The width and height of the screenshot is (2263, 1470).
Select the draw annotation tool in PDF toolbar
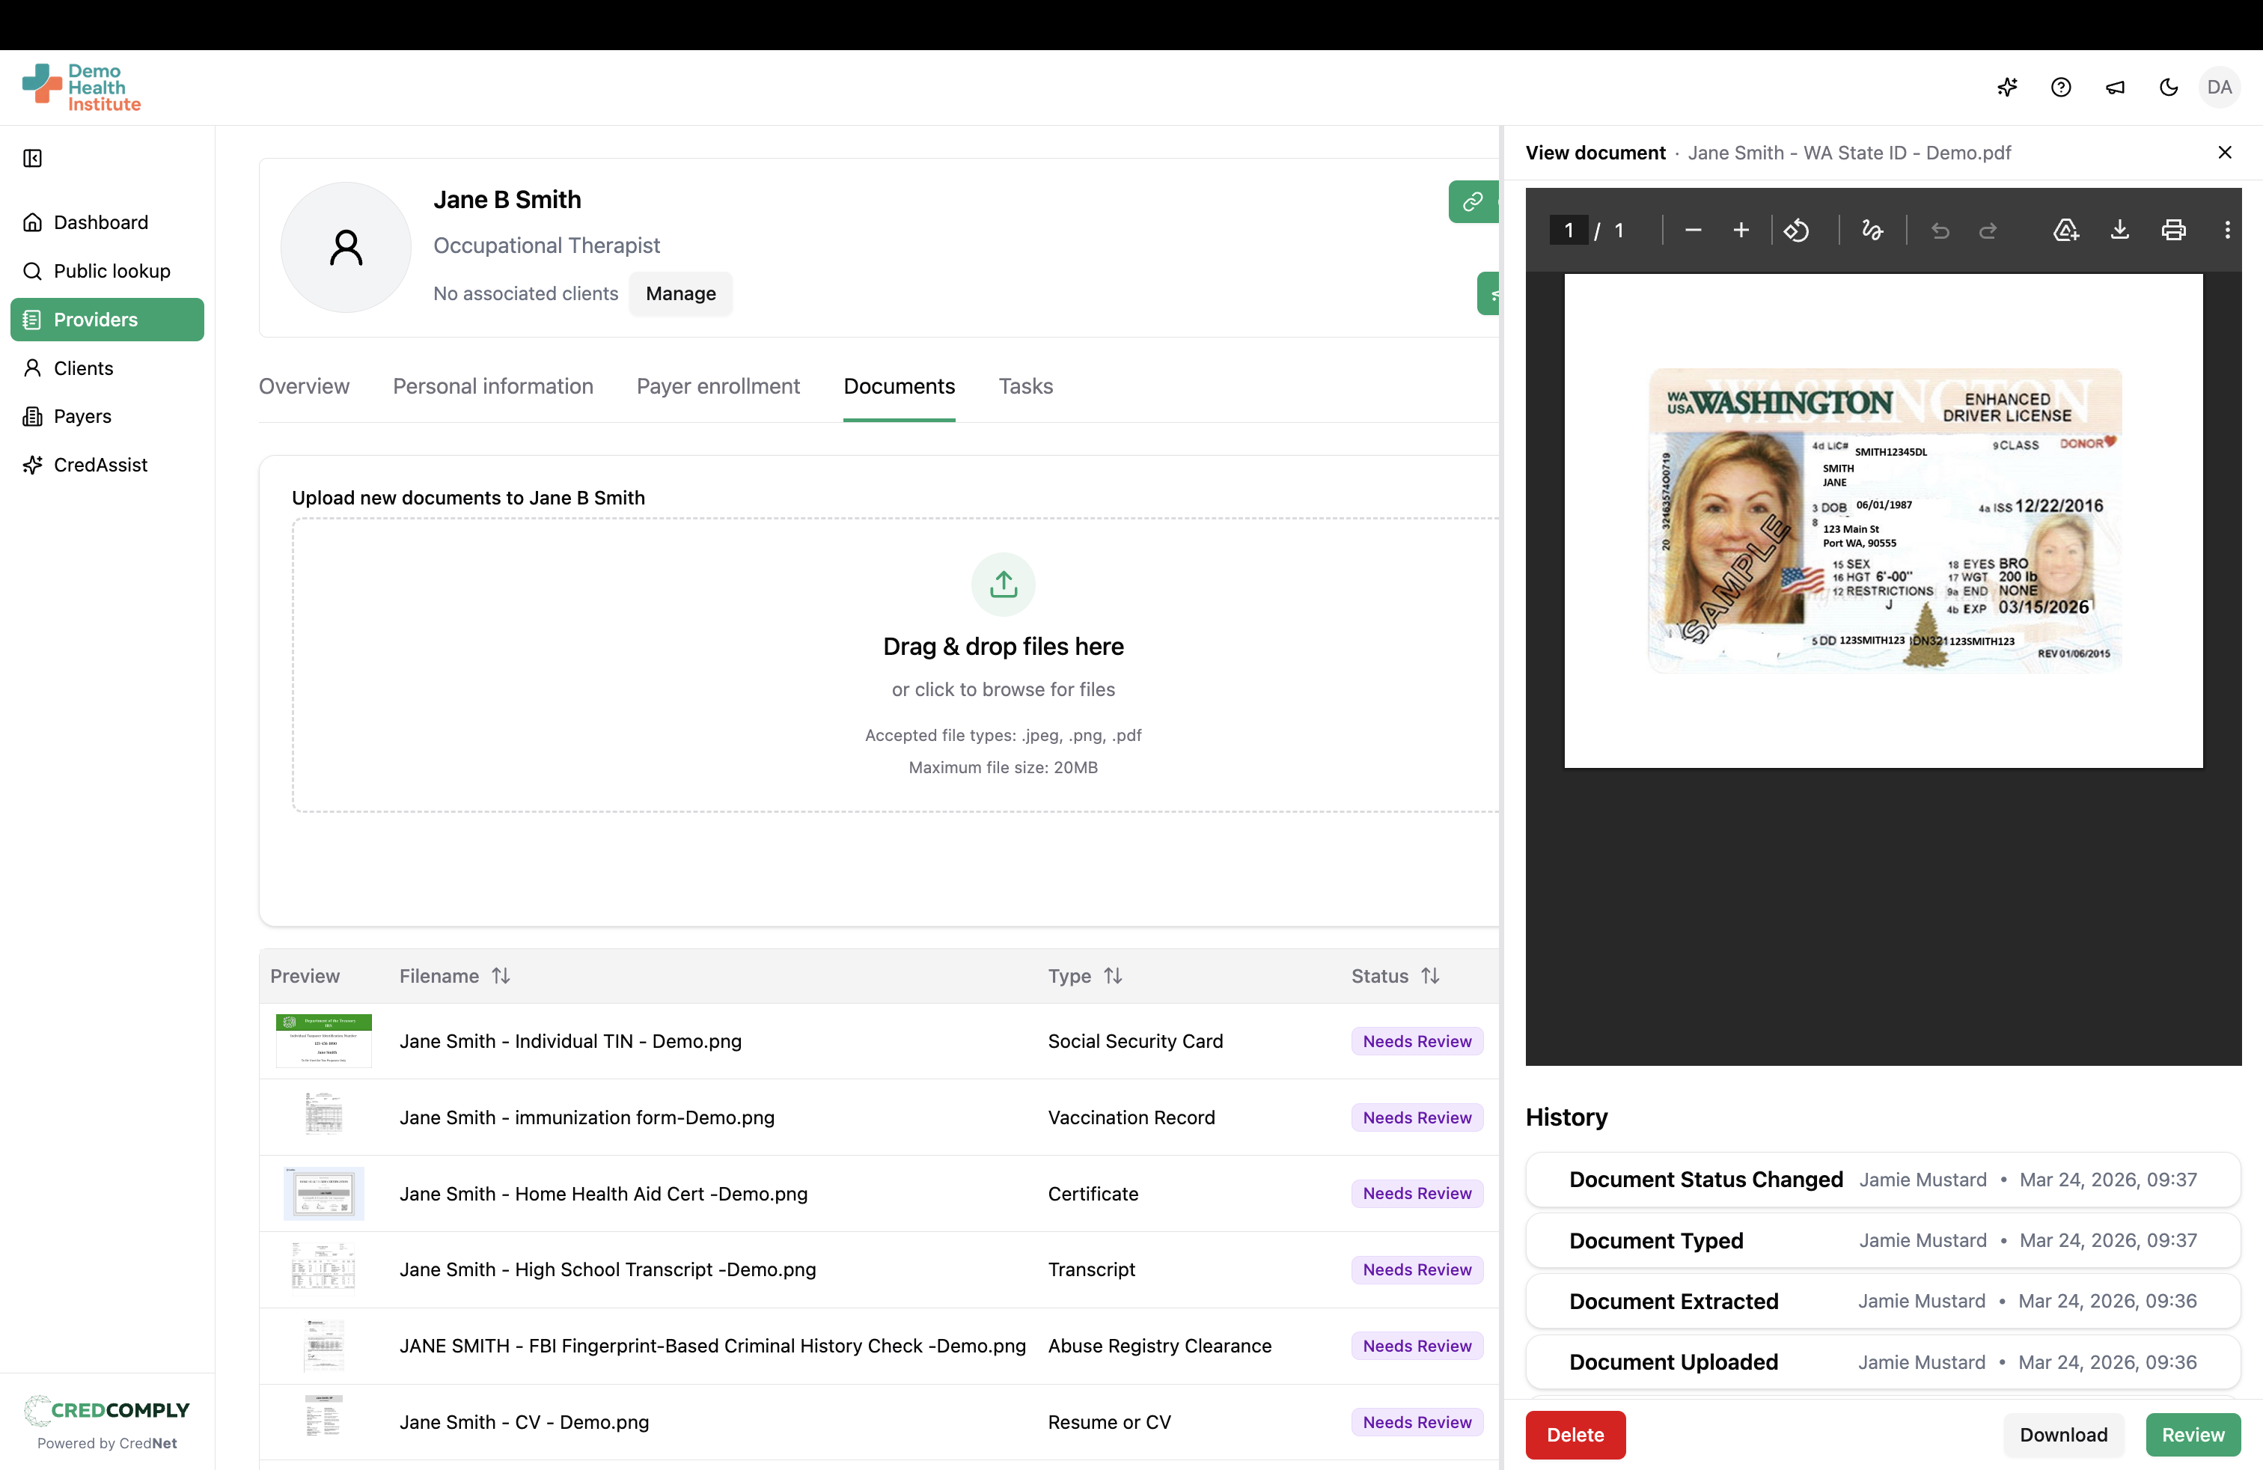1872,230
